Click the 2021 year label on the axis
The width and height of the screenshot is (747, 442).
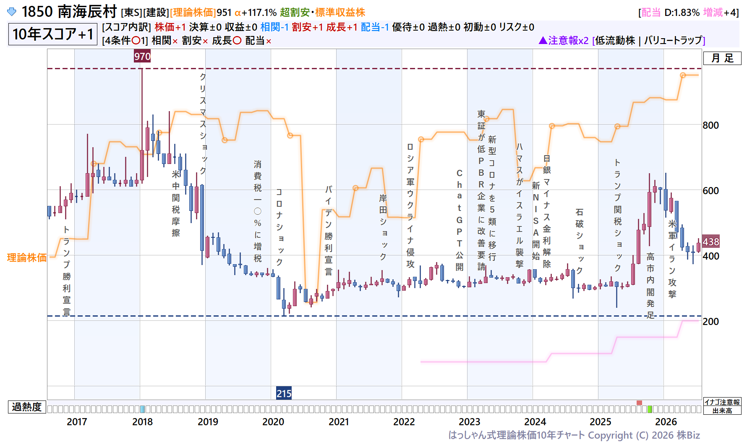(339, 421)
